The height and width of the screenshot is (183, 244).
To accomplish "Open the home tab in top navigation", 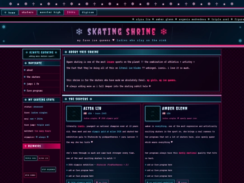I will (x=10, y=13).
